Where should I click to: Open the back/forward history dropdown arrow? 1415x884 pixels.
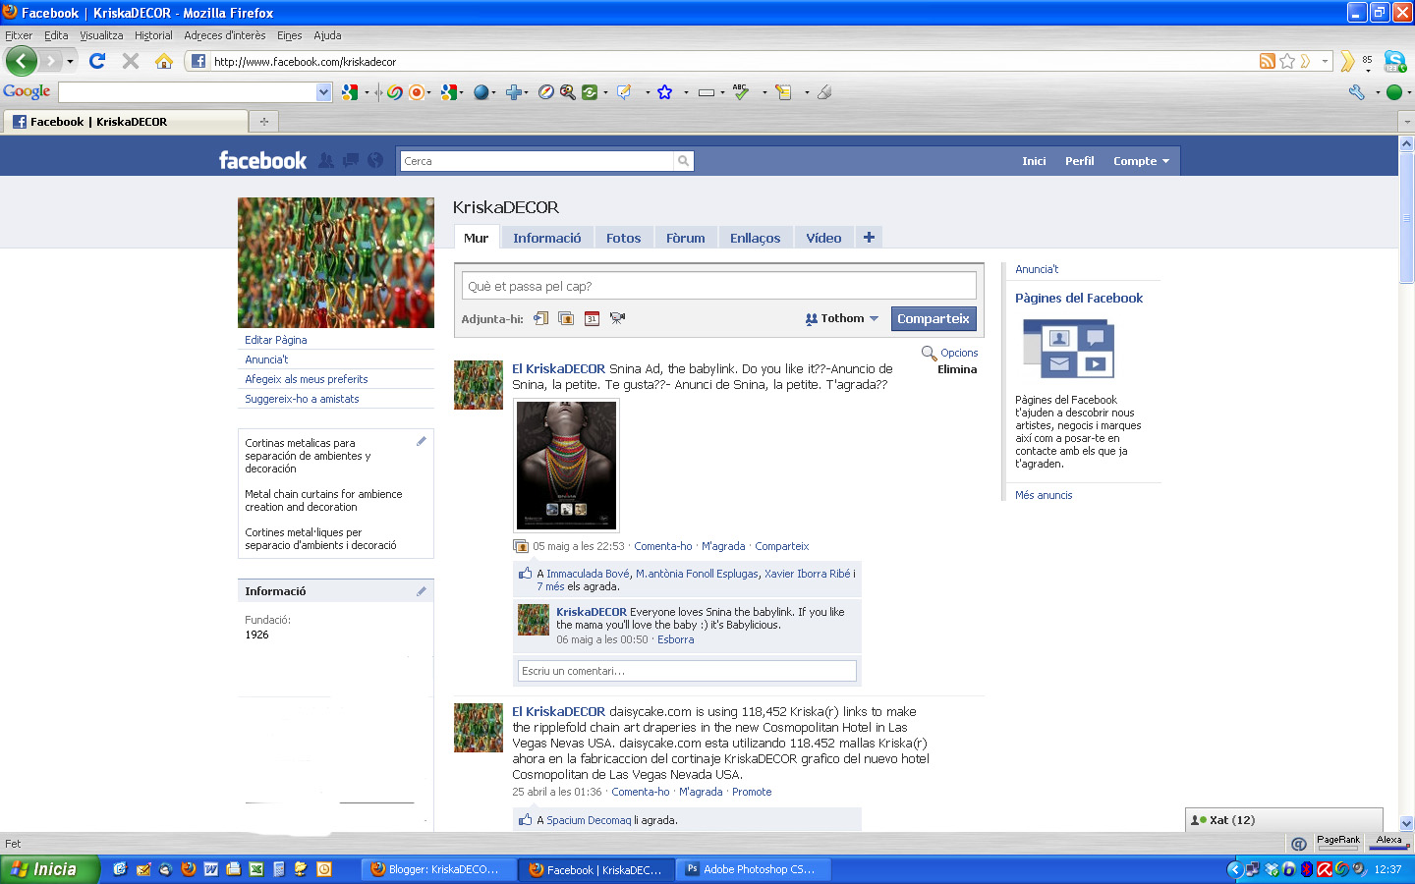tap(70, 61)
